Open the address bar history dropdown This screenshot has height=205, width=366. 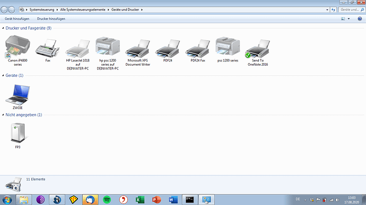(327, 10)
